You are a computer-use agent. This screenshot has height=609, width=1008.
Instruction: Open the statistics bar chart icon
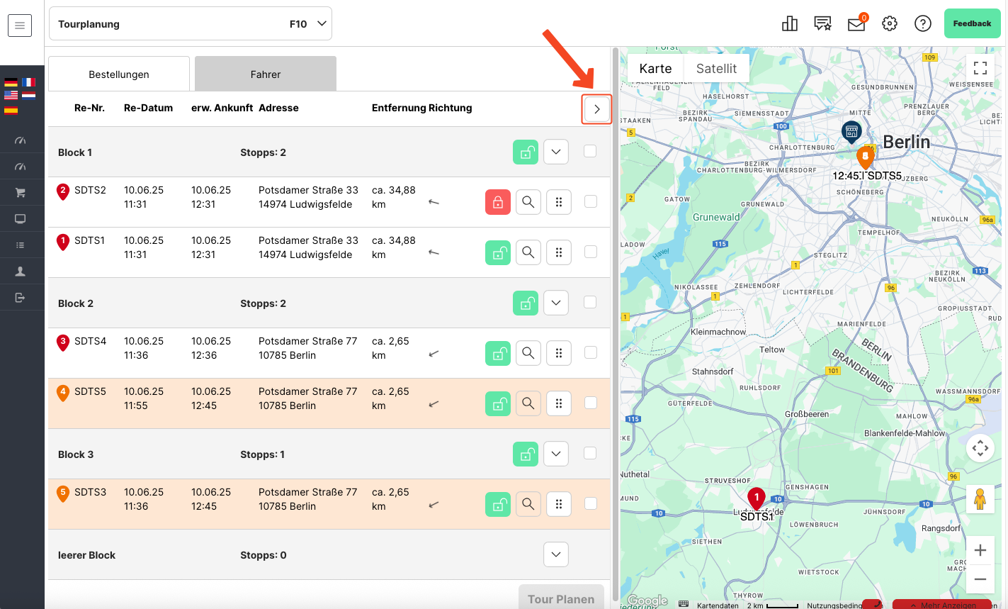789,23
